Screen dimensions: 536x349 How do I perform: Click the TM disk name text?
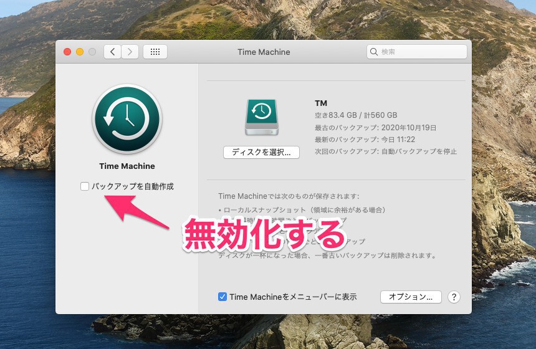pyautogui.click(x=321, y=103)
